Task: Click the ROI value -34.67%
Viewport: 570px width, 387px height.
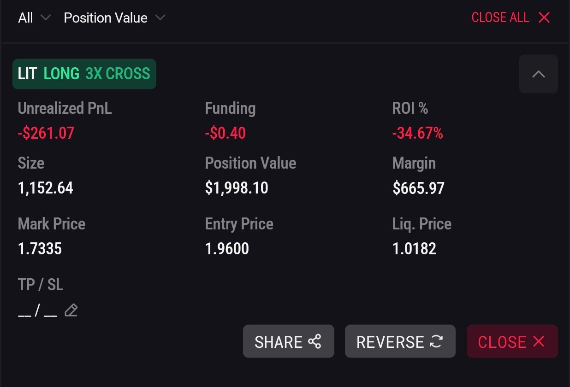Action: (x=417, y=134)
